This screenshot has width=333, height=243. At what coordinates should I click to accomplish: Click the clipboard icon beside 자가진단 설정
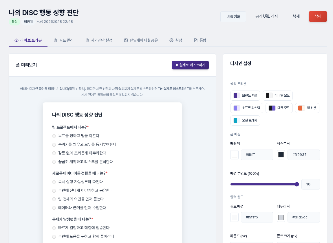(x=87, y=40)
